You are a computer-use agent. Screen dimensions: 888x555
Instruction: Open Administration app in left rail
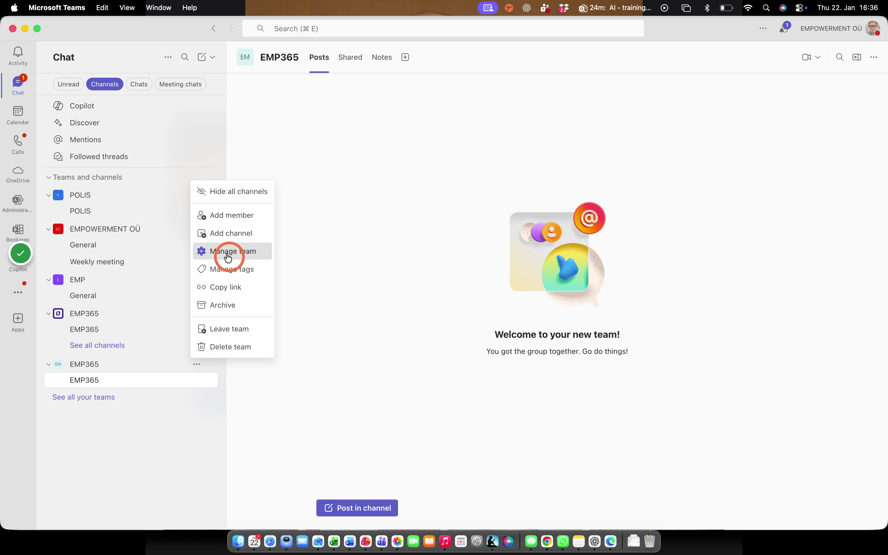click(x=18, y=204)
